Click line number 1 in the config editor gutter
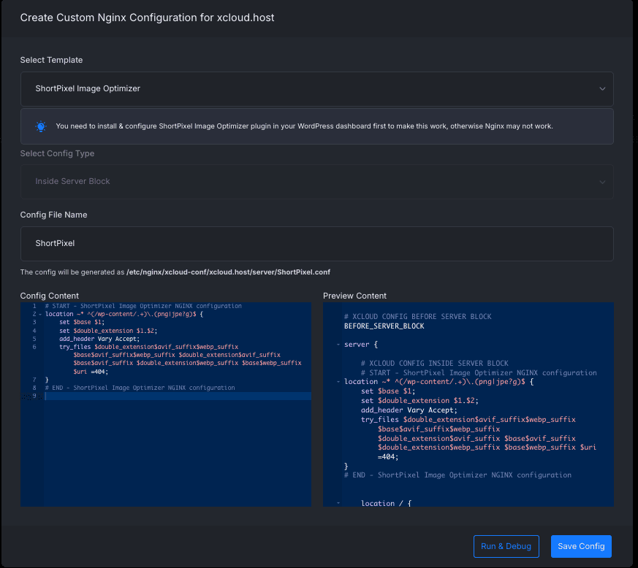Image resolution: width=638 pixels, height=568 pixels. point(34,306)
